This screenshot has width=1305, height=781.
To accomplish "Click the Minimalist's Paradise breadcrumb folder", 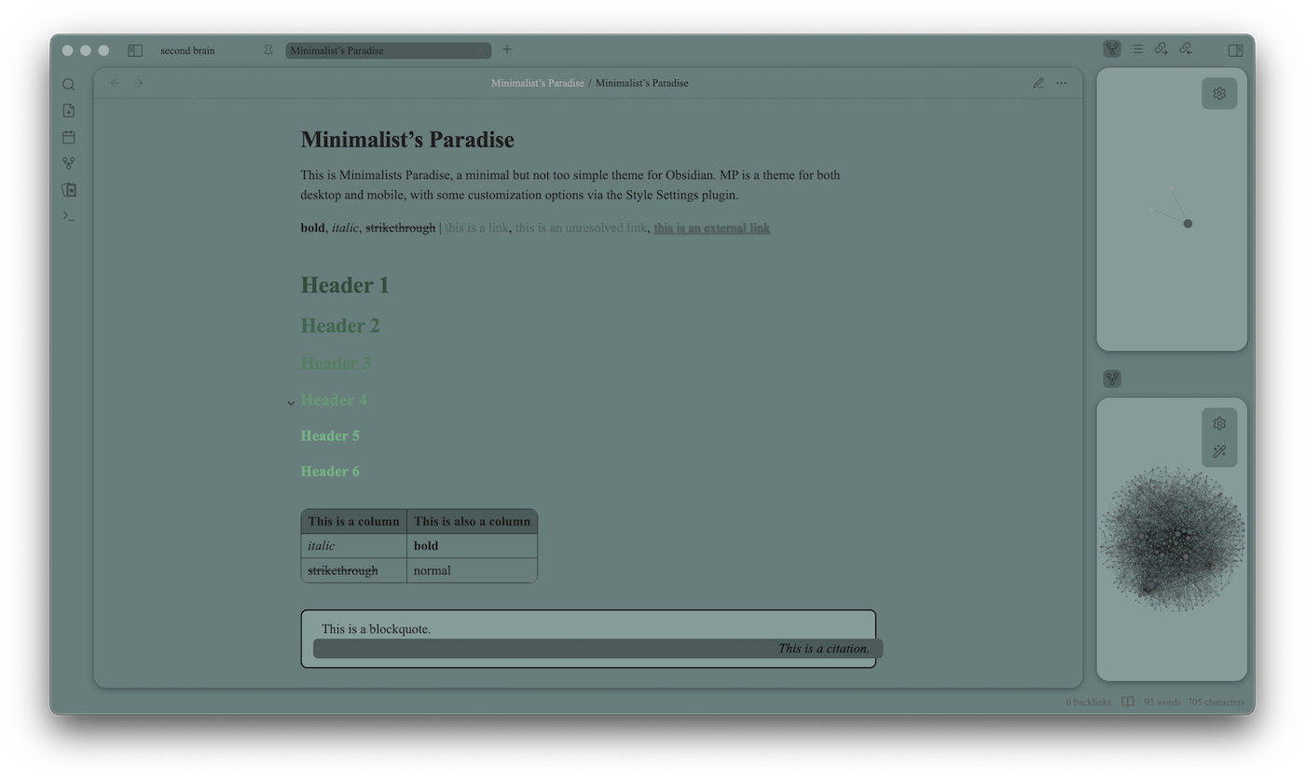I will point(538,83).
